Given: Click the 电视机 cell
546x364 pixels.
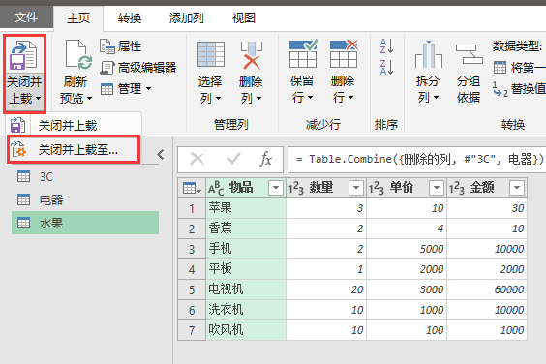Looking at the screenshot, I should tap(246, 289).
